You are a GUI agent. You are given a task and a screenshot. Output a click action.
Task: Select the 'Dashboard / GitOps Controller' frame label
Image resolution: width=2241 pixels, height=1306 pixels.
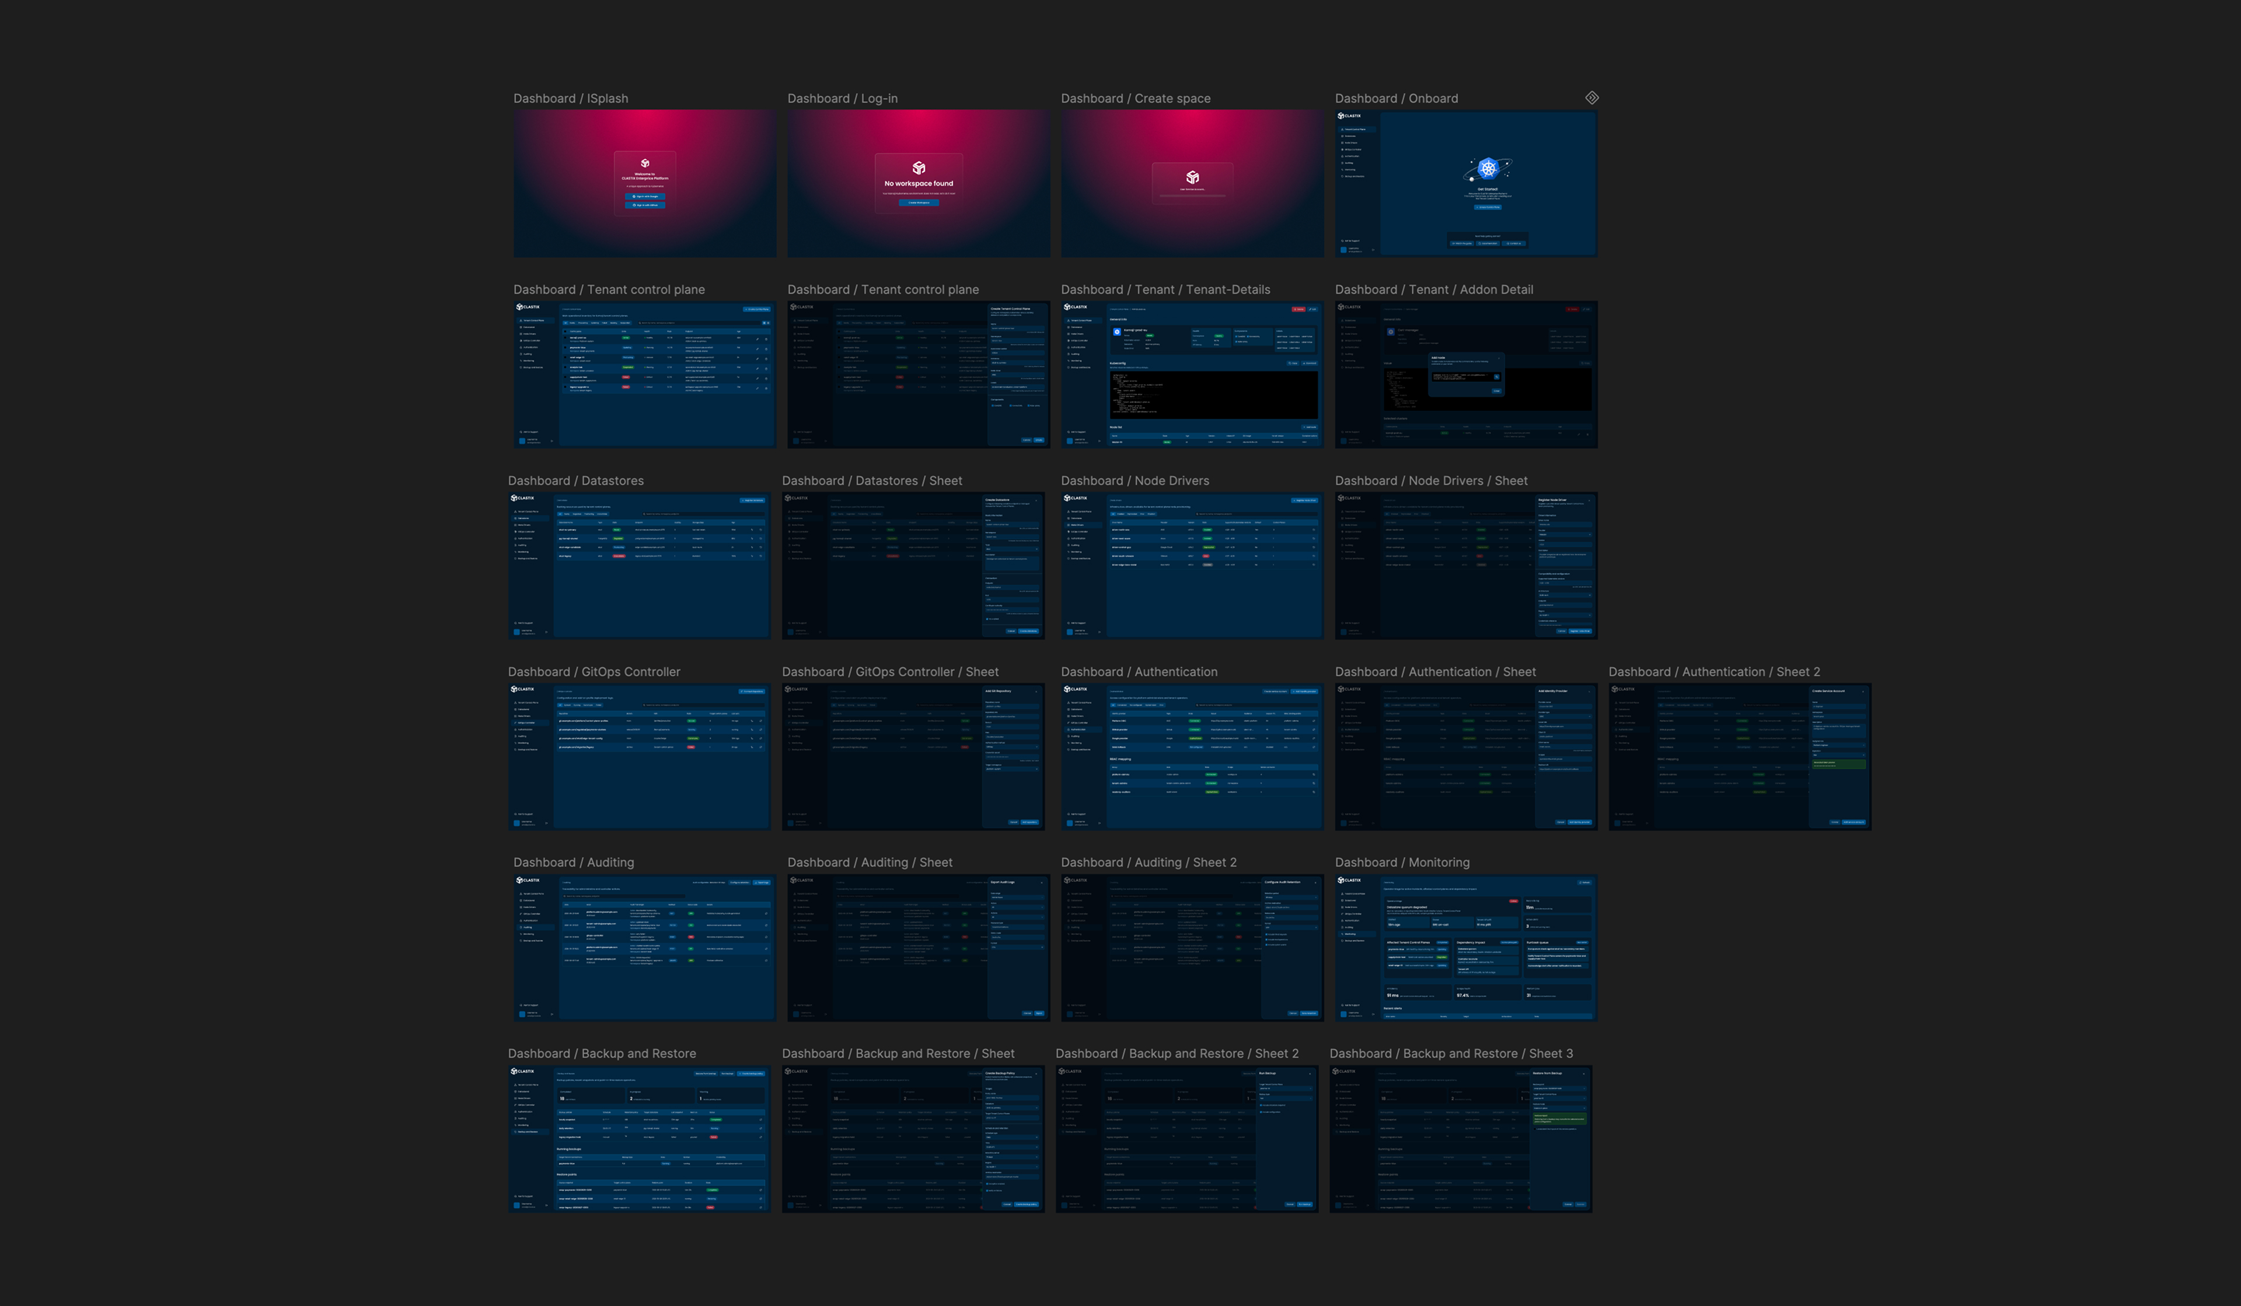(594, 672)
